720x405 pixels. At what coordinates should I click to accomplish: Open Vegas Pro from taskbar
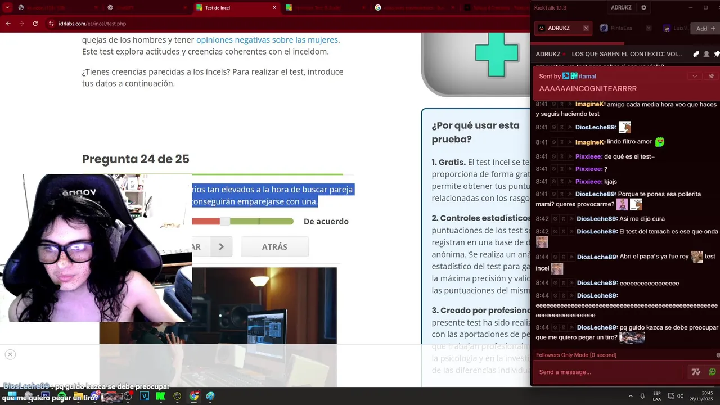[x=144, y=396]
